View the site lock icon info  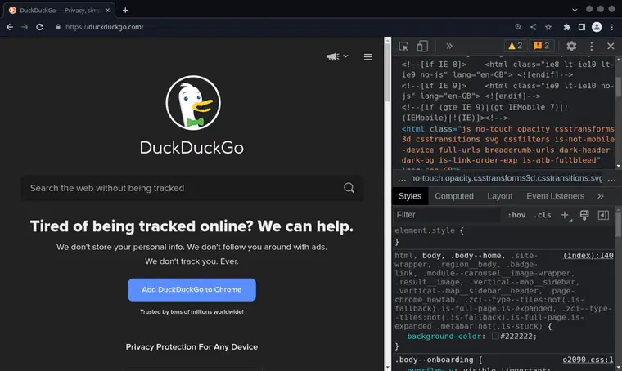pyautogui.click(x=58, y=27)
